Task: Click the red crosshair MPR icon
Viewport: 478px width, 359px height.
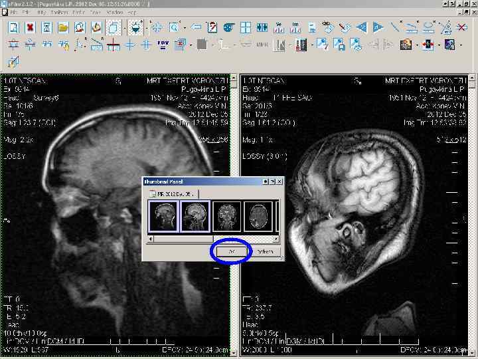Action: click(x=113, y=45)
